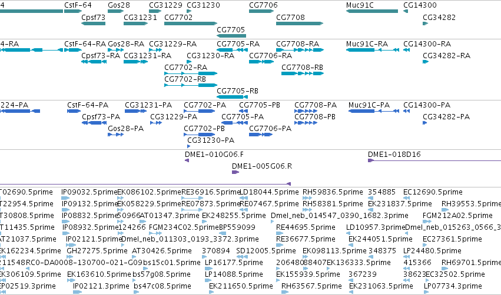Select transcript CG34282-RA
Screen dimensions: 501x295
(x=426, y=62)
